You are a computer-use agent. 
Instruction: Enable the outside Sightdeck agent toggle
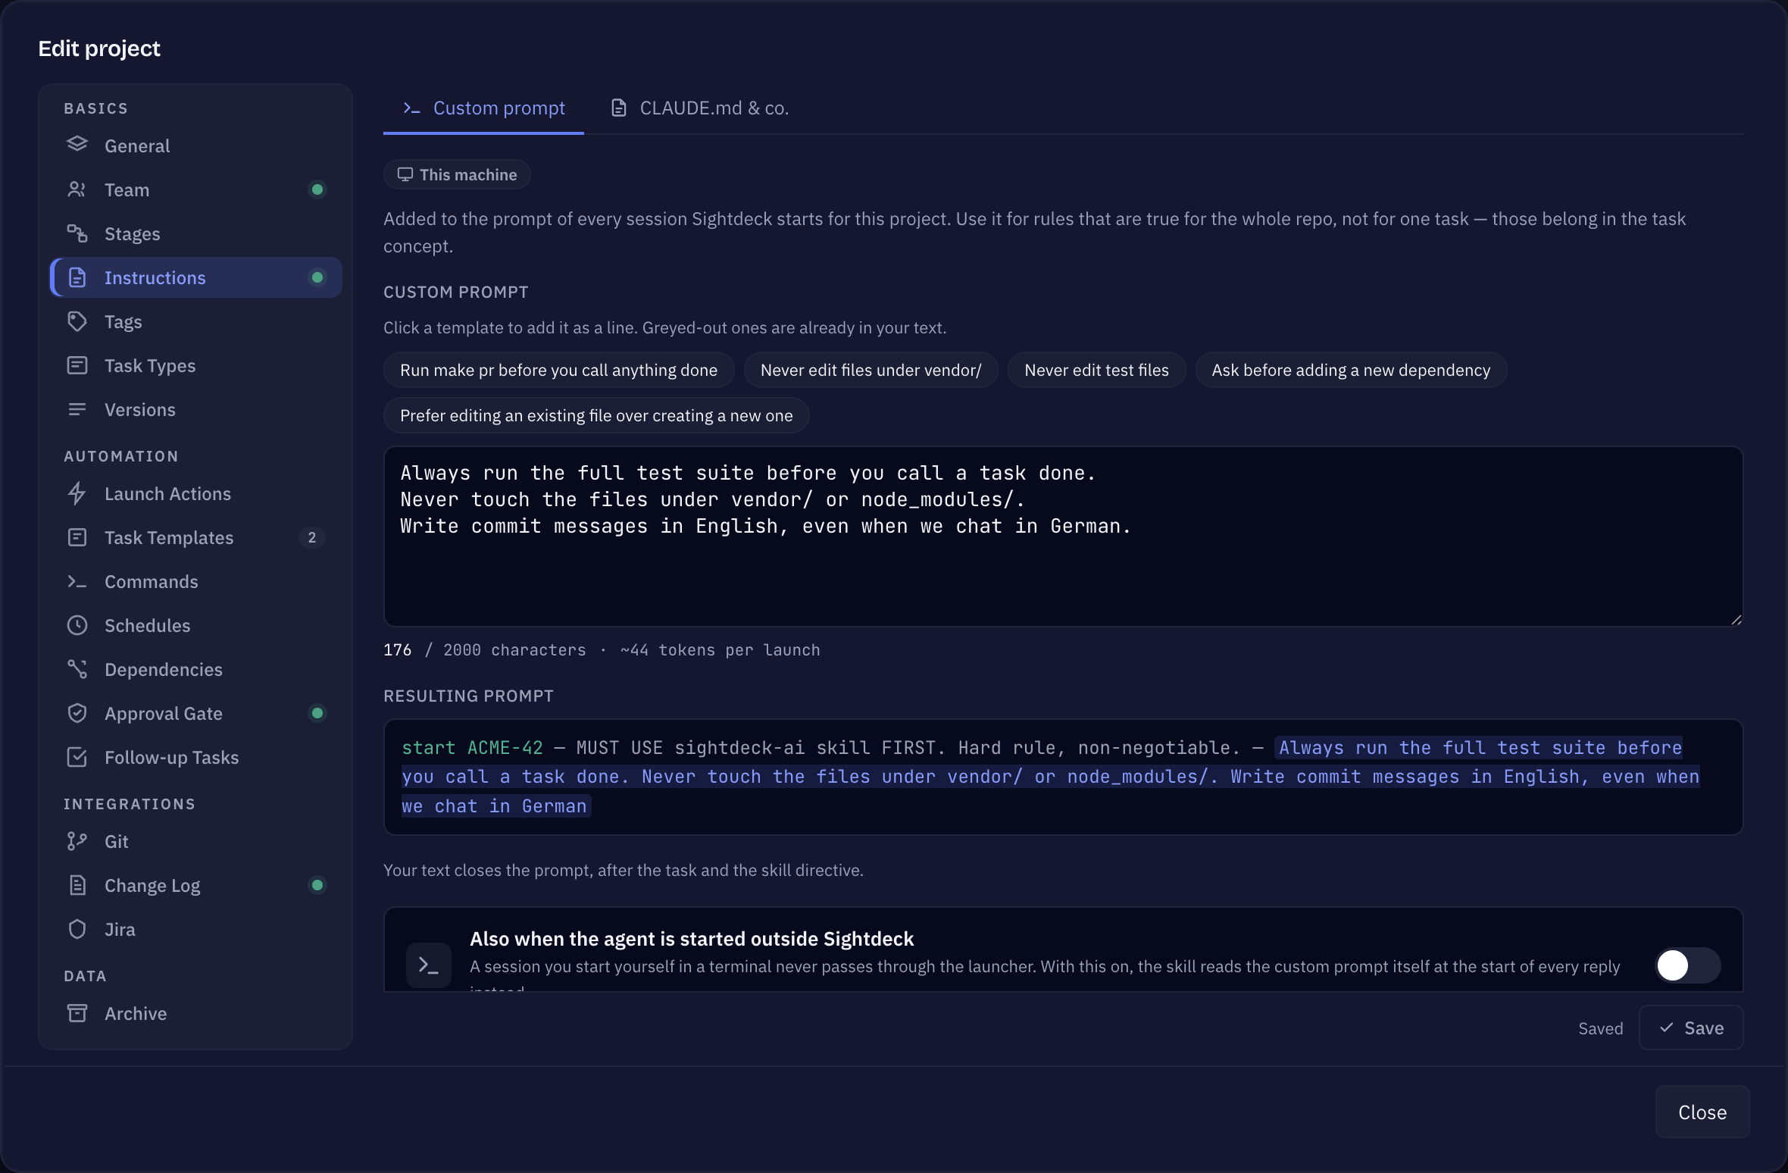(1687, 965)
